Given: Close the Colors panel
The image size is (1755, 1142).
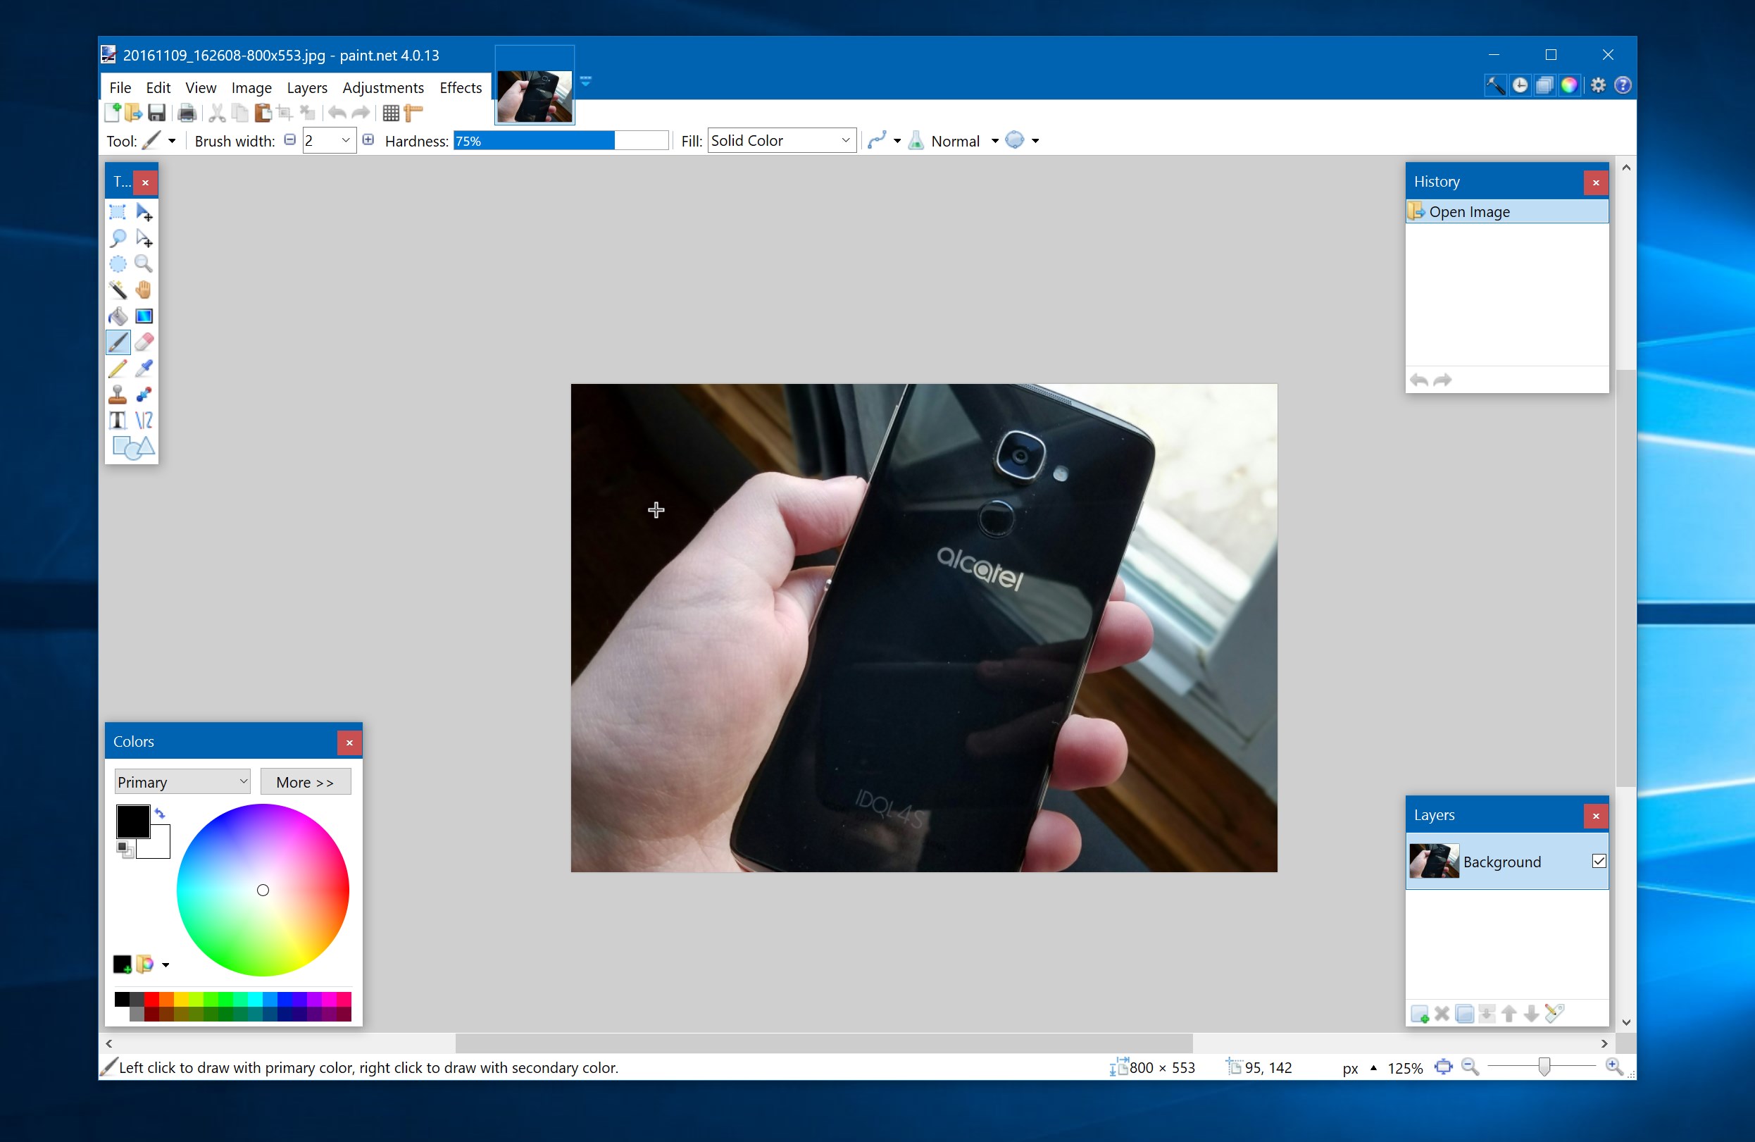Looking at the screenshot, I should click(x=349, y=743).
